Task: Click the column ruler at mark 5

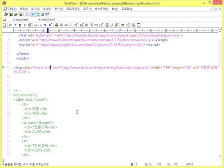Action: (x=89, y=30)
